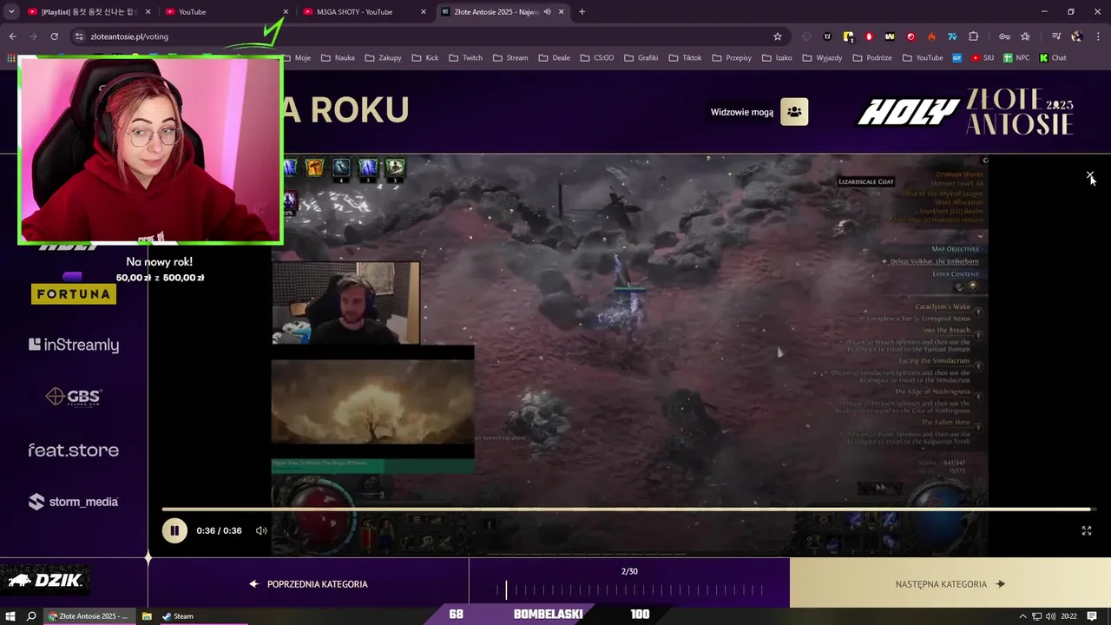Open the Twitch bookmarks folder
The image size is (1111, 625).
pos(465,58)
